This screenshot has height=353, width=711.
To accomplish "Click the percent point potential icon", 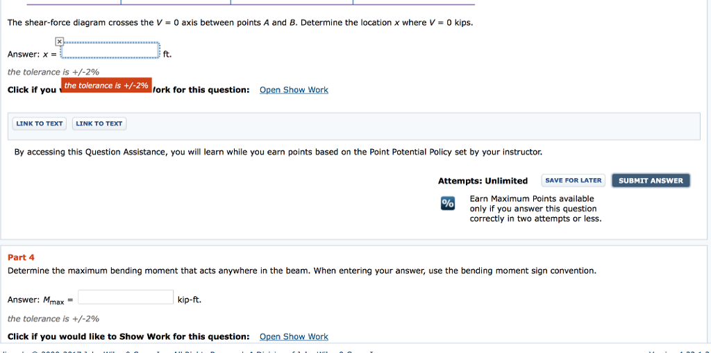I will click(x=448, y=203).
